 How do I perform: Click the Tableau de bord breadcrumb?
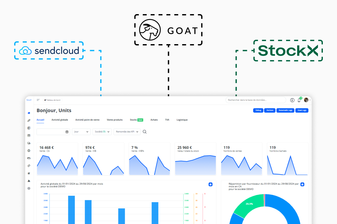pyautogui.click(x=52, y=100)
